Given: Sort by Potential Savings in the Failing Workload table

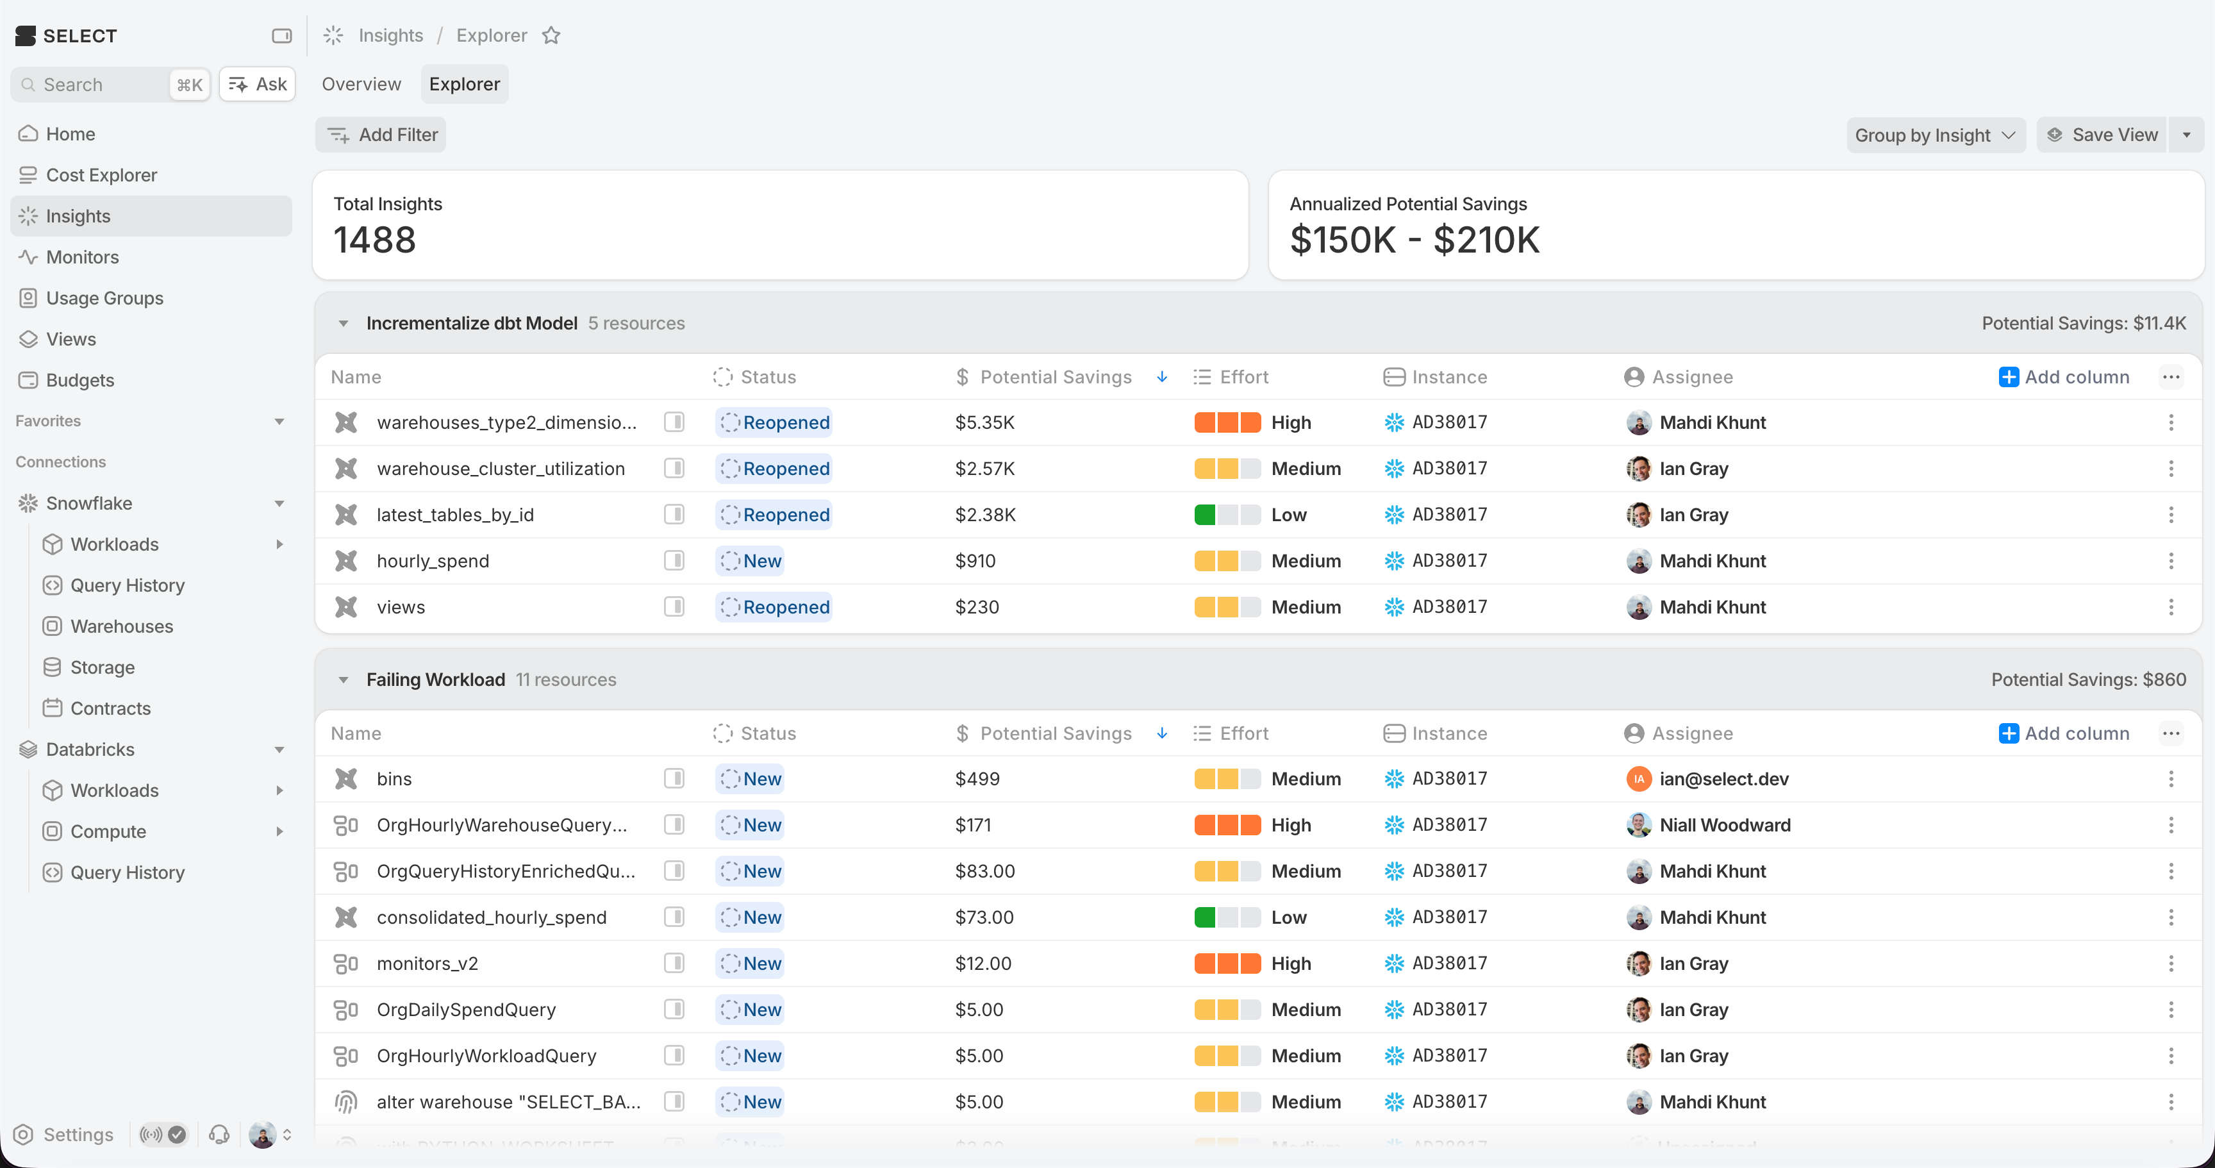Looking at the screenshot, I should tap(1056, 733).
